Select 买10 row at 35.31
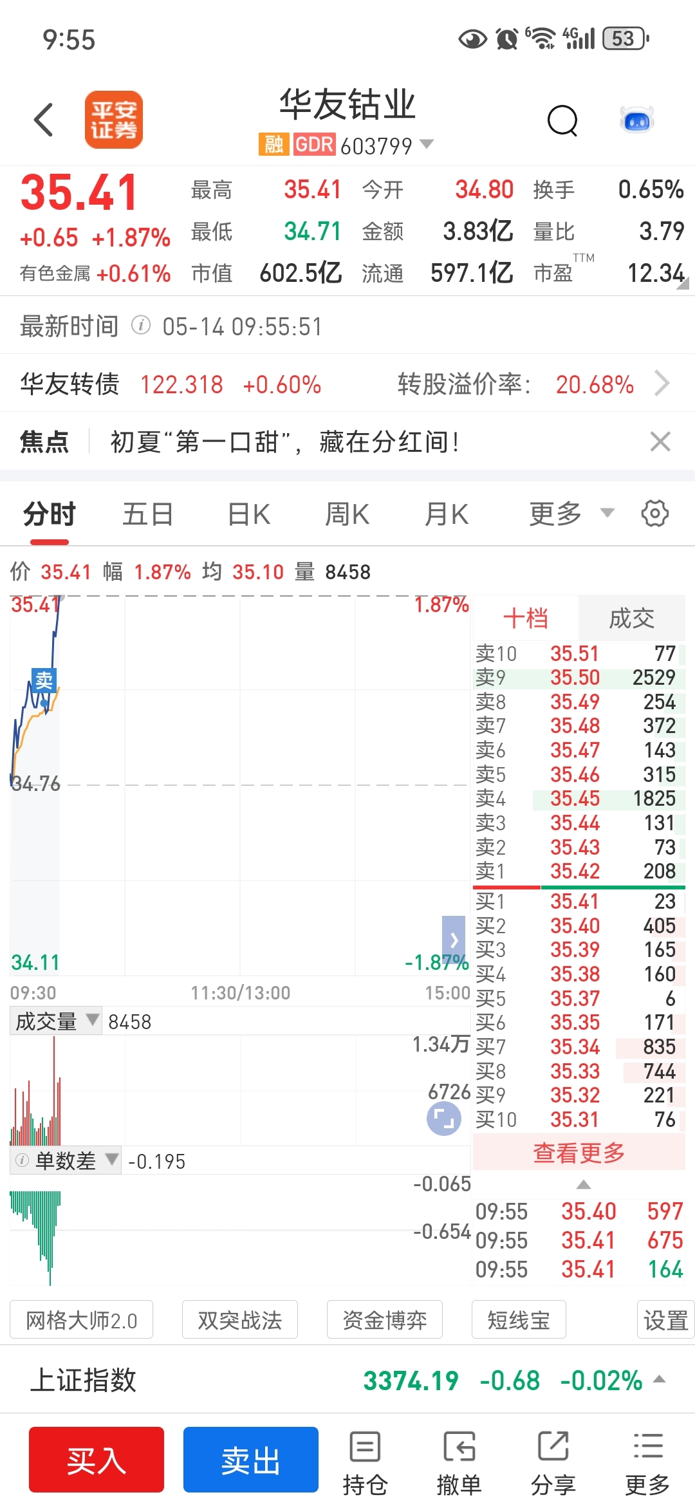This screenshot has height=1506, width=695. click(579, 1120)
